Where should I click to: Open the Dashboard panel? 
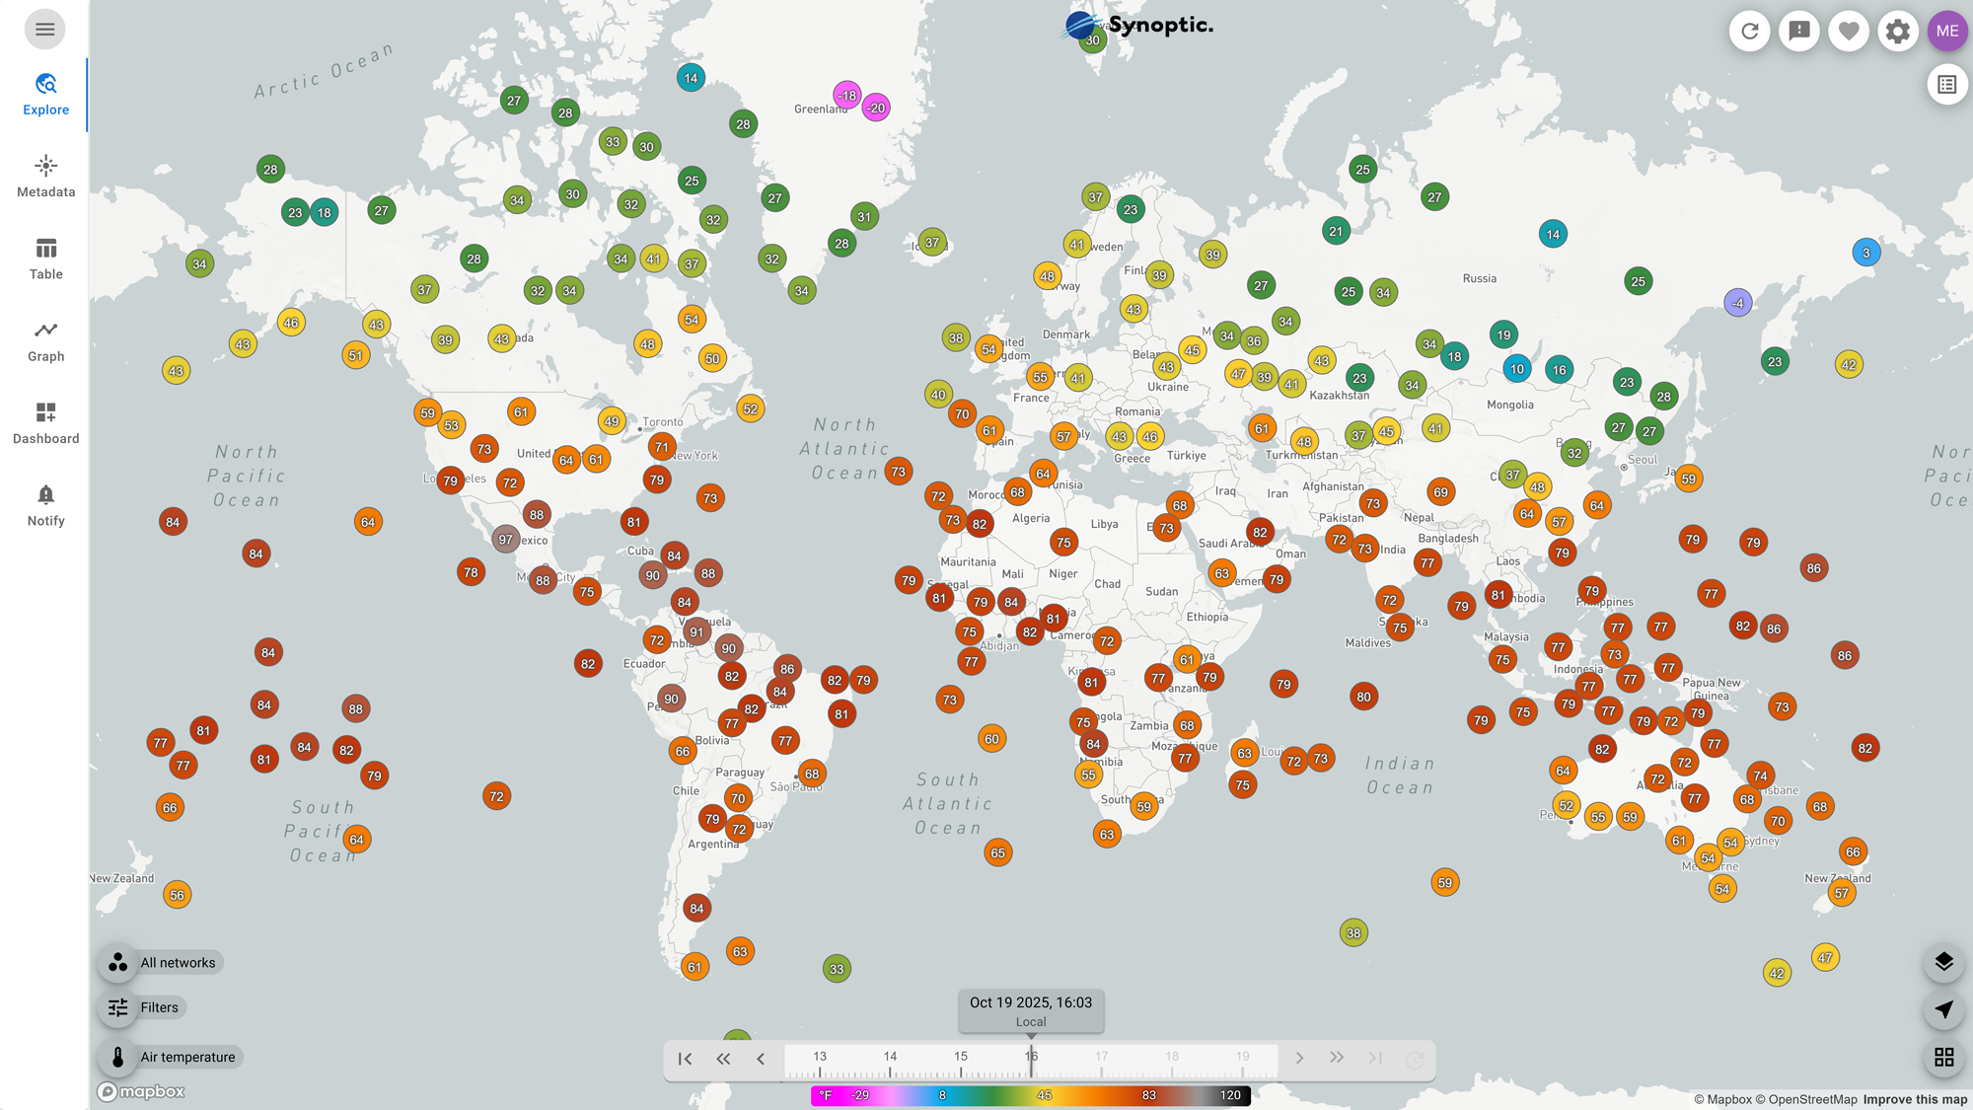click(44, 422)
